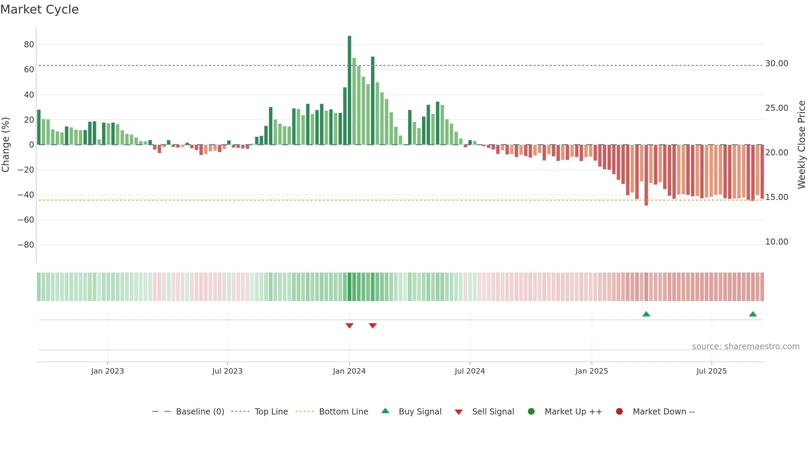Click the red Sell Signal triangle in legend
Image resolution: width=811 pixels, height=456 pixels.
point(459,412)
